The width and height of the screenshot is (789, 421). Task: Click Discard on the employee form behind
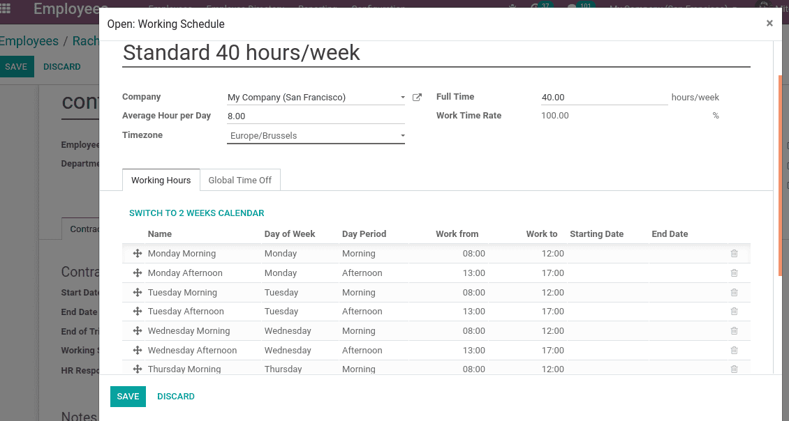62,67
